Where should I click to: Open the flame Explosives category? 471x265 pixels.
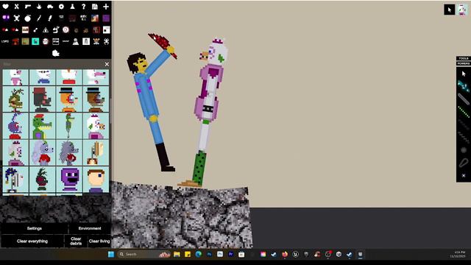click(39, 7)
